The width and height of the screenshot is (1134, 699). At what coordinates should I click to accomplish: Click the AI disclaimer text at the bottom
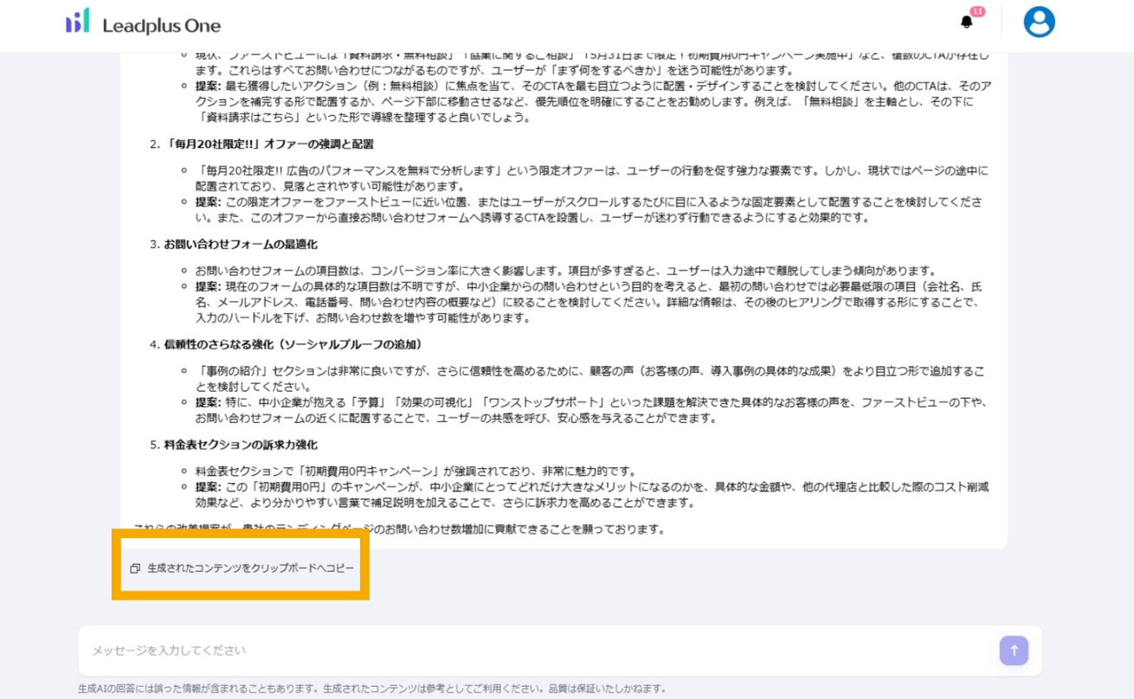coord(372,689)
